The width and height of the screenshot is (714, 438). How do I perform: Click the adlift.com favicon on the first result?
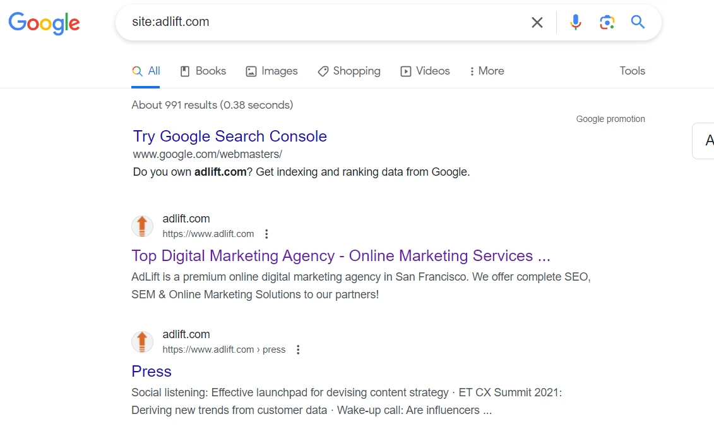142,226
